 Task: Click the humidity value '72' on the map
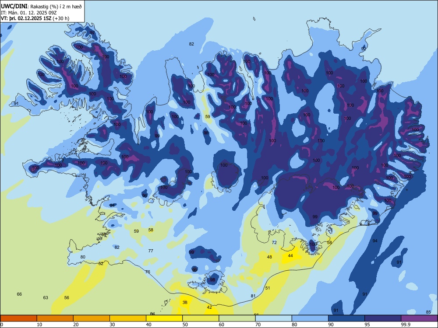274,242
